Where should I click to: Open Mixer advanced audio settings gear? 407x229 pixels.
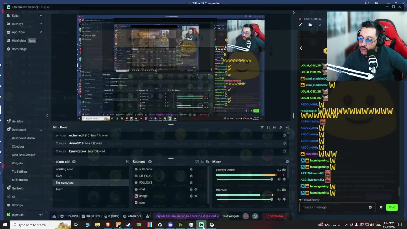click(x=287, y=162)
